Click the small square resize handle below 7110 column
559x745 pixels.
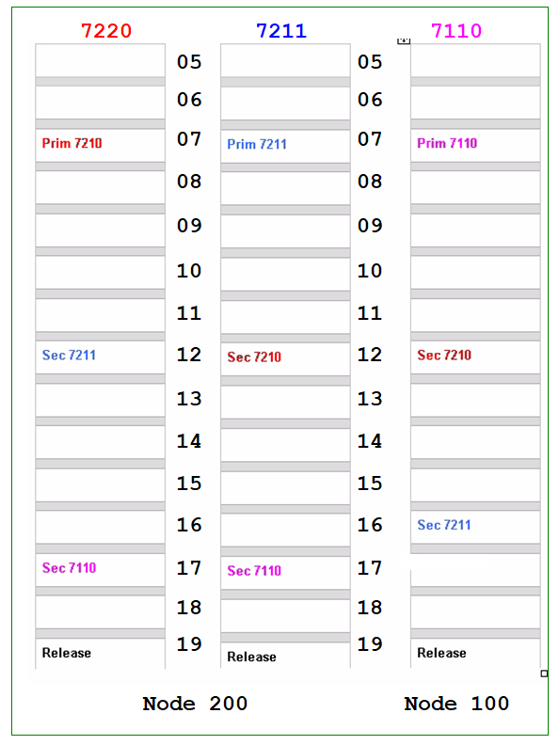(544, 674)
